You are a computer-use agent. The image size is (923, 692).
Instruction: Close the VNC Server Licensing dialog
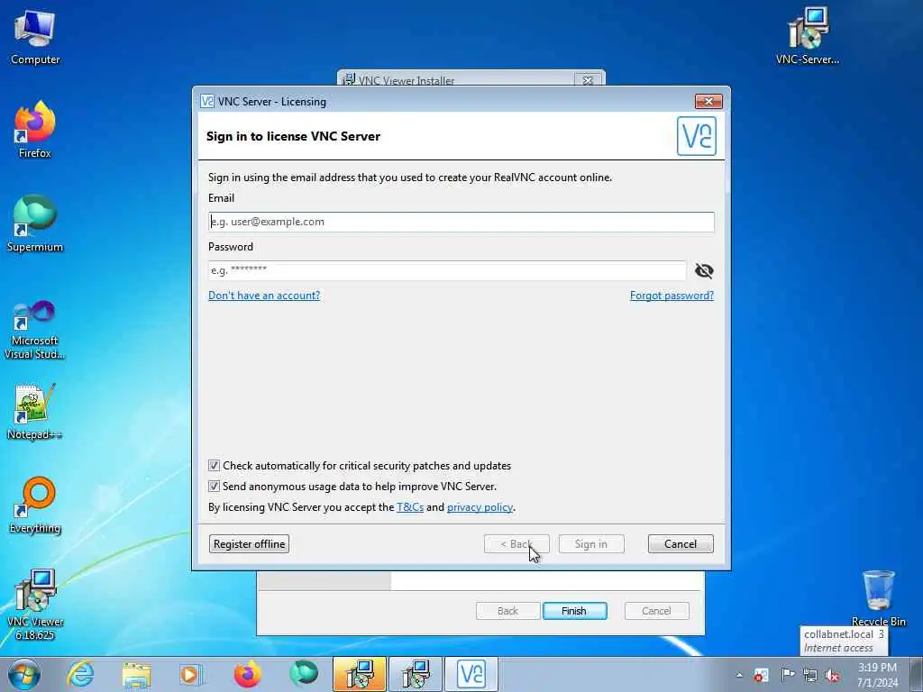point(708,101)
